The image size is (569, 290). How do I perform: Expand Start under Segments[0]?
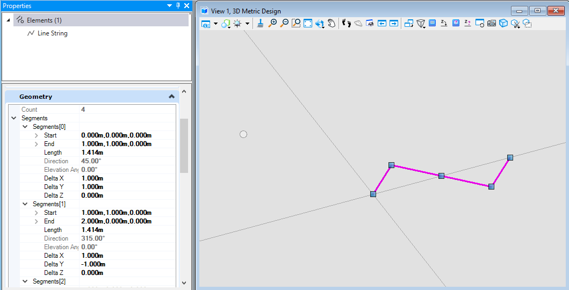(x=37, y=135)
